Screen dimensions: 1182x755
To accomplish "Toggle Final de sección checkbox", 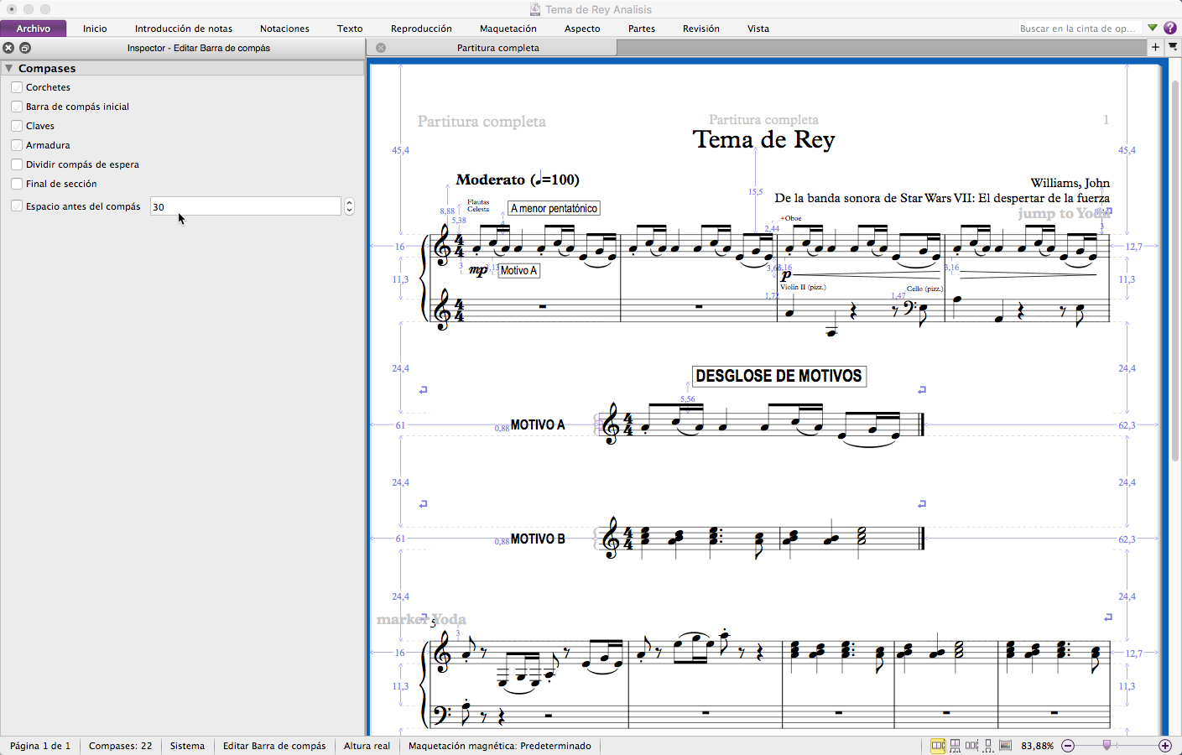I will 17,184.
